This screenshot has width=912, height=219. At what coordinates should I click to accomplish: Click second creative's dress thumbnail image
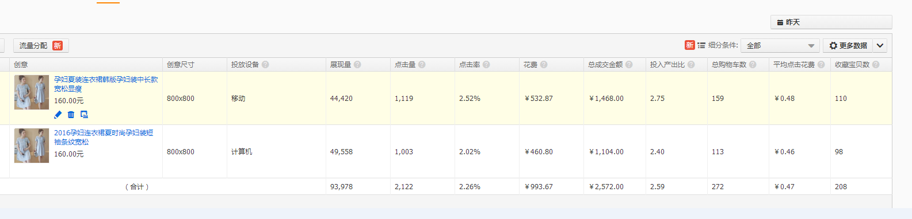(x=32, y=146)
